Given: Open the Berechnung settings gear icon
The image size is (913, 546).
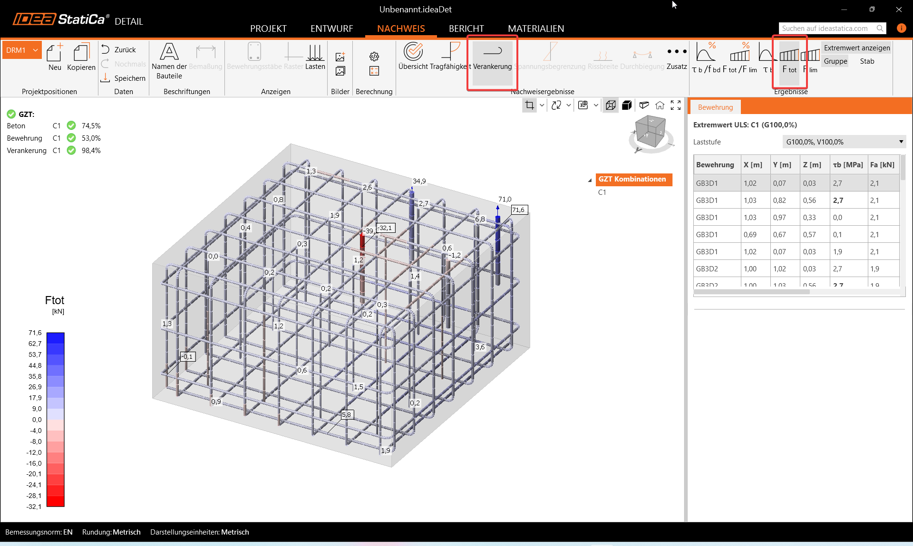Looking at the screenshot, I should 374,57.
